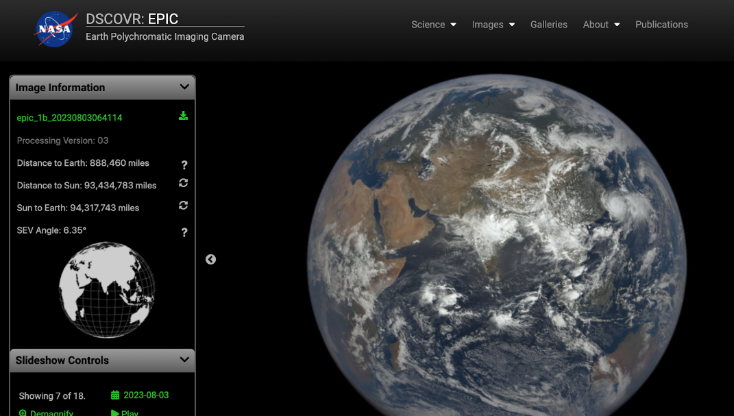The height and width of the screenshot is (416, 734).
Task: Open help for Distance to Earth
Action: [x=184, y=164]
